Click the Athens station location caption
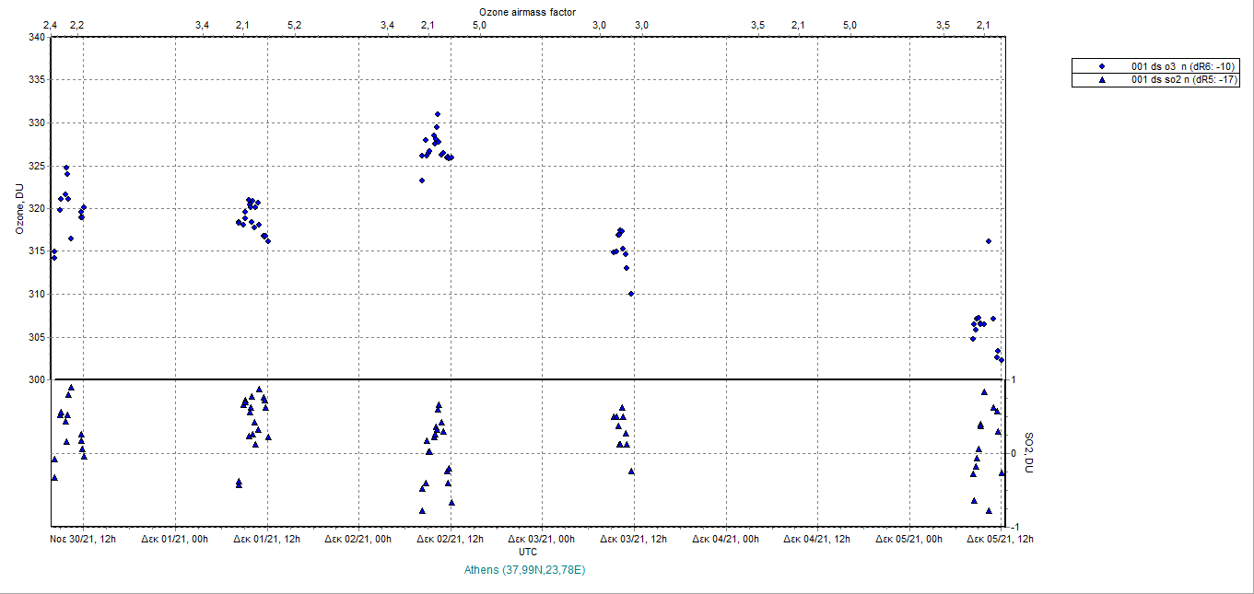The image size is (1254, 594). (527, 570)
